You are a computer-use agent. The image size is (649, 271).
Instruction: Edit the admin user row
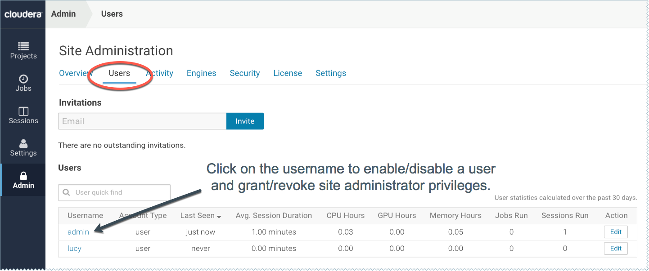[x=615, y=232]
